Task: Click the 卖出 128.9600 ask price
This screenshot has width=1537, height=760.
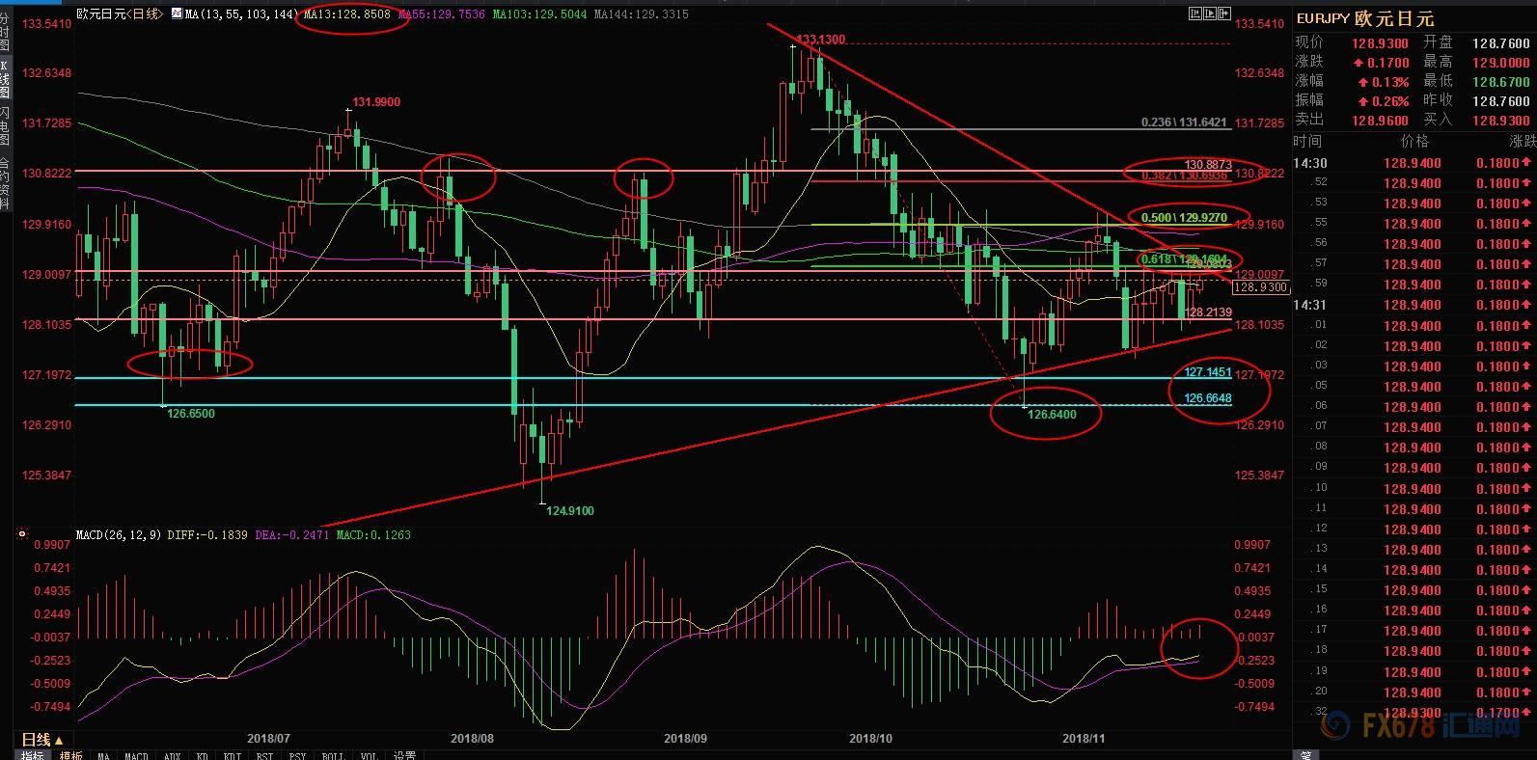Action: (1380, 121)
